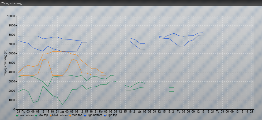Click the orange swatch beside Med top
The height and width of the screenshot is (120, 262).
(70, 115)
